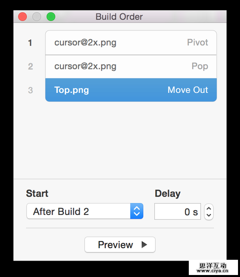Click the play triangle on Preview button

tap(144, 245)
